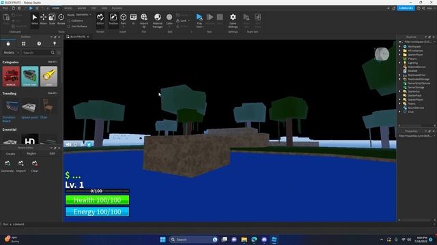Expand the ReplicatedStorage node
437x245 pixels.
coord(400,79)
